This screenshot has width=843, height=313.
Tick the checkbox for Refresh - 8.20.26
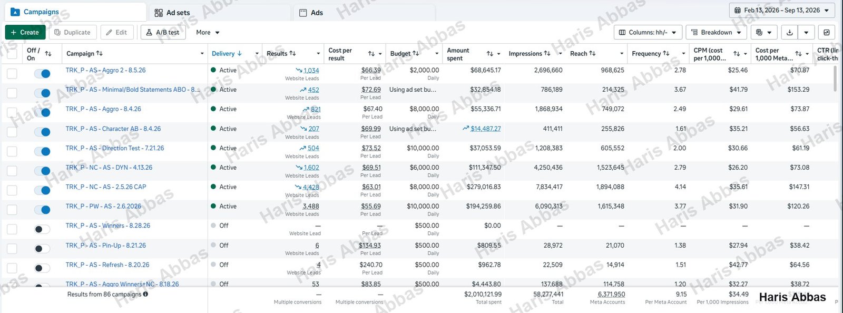tap(12, 268)
